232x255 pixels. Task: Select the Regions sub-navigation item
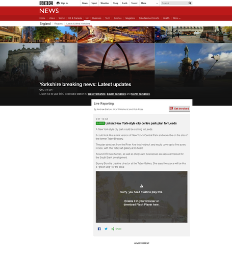(59, 23)
